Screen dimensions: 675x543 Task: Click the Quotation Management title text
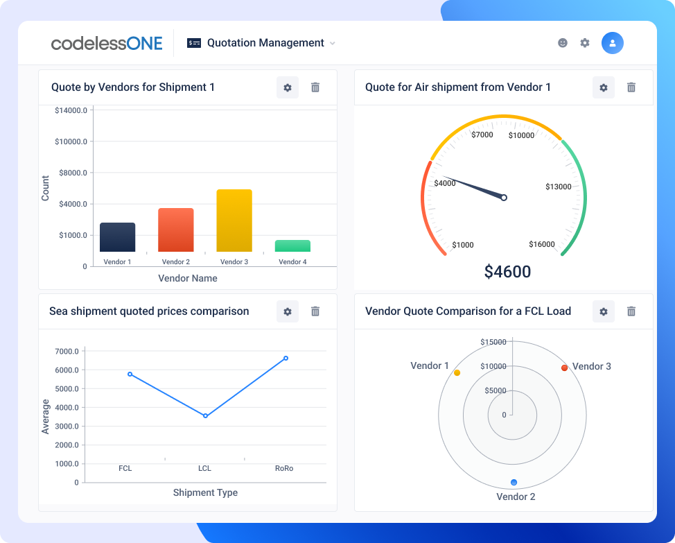coord(265,43)
